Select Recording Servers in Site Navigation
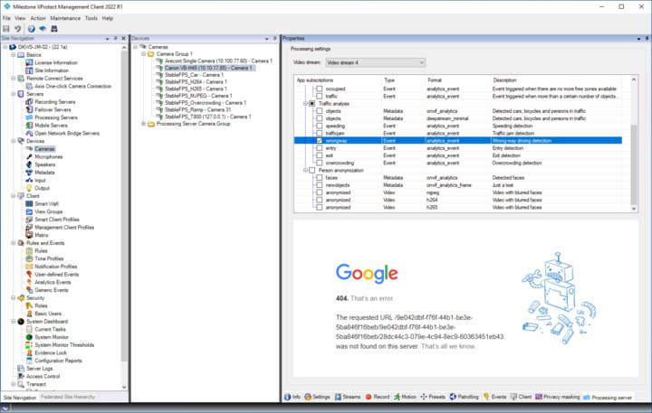The height and width of the screenshot is (413, 652). coord(54,102)
